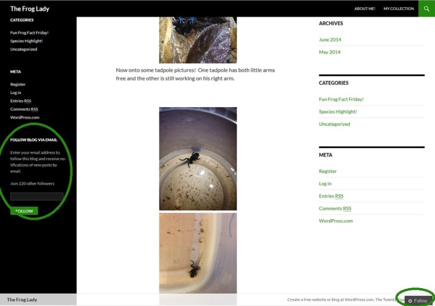The image size is (435, 306).
Task: Click Log in in the right Meta section
Action: pyautogui.click(x=325, y=184)
